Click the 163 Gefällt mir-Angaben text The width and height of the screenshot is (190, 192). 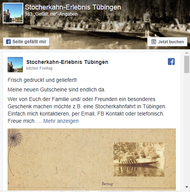tap(51, 14)
